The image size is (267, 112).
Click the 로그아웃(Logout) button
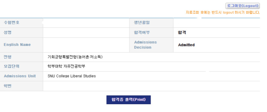(x=242, y=6)
